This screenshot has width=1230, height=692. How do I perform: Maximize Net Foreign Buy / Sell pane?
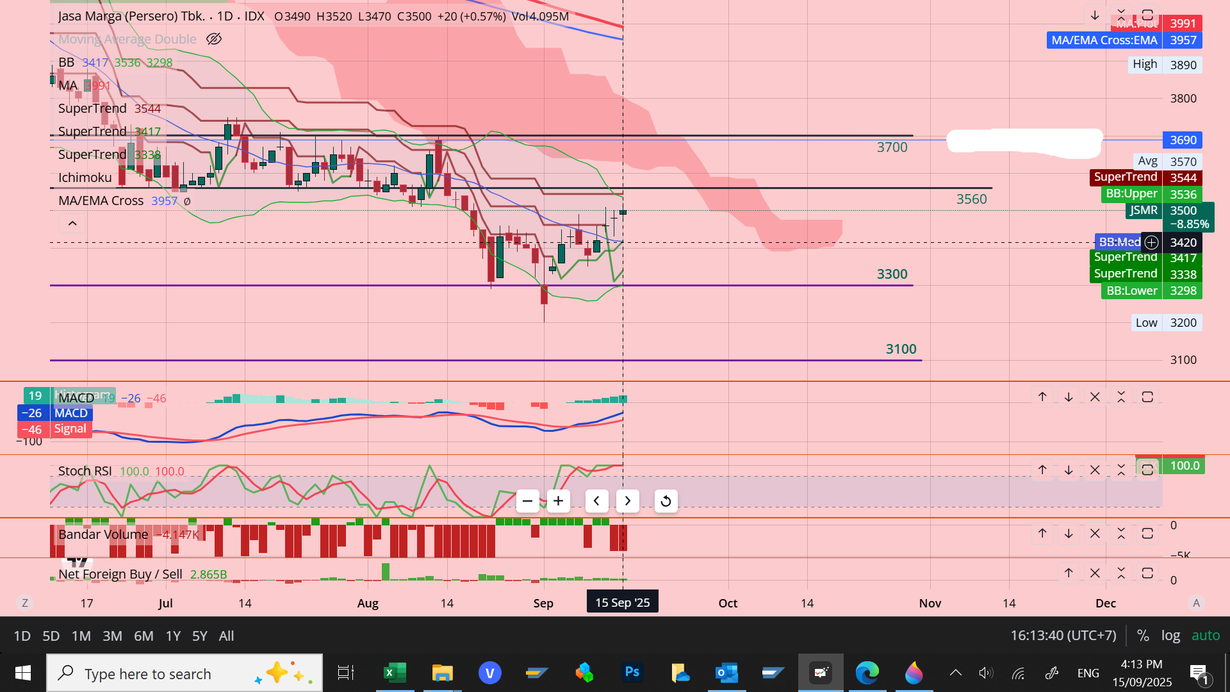pyautogui.click(x=1147, y=573)
